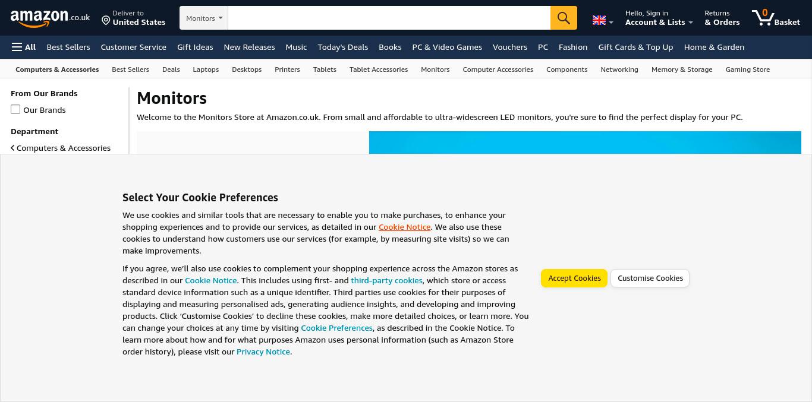
Task: Open New Releases
Action: click(x=249, y=47)
